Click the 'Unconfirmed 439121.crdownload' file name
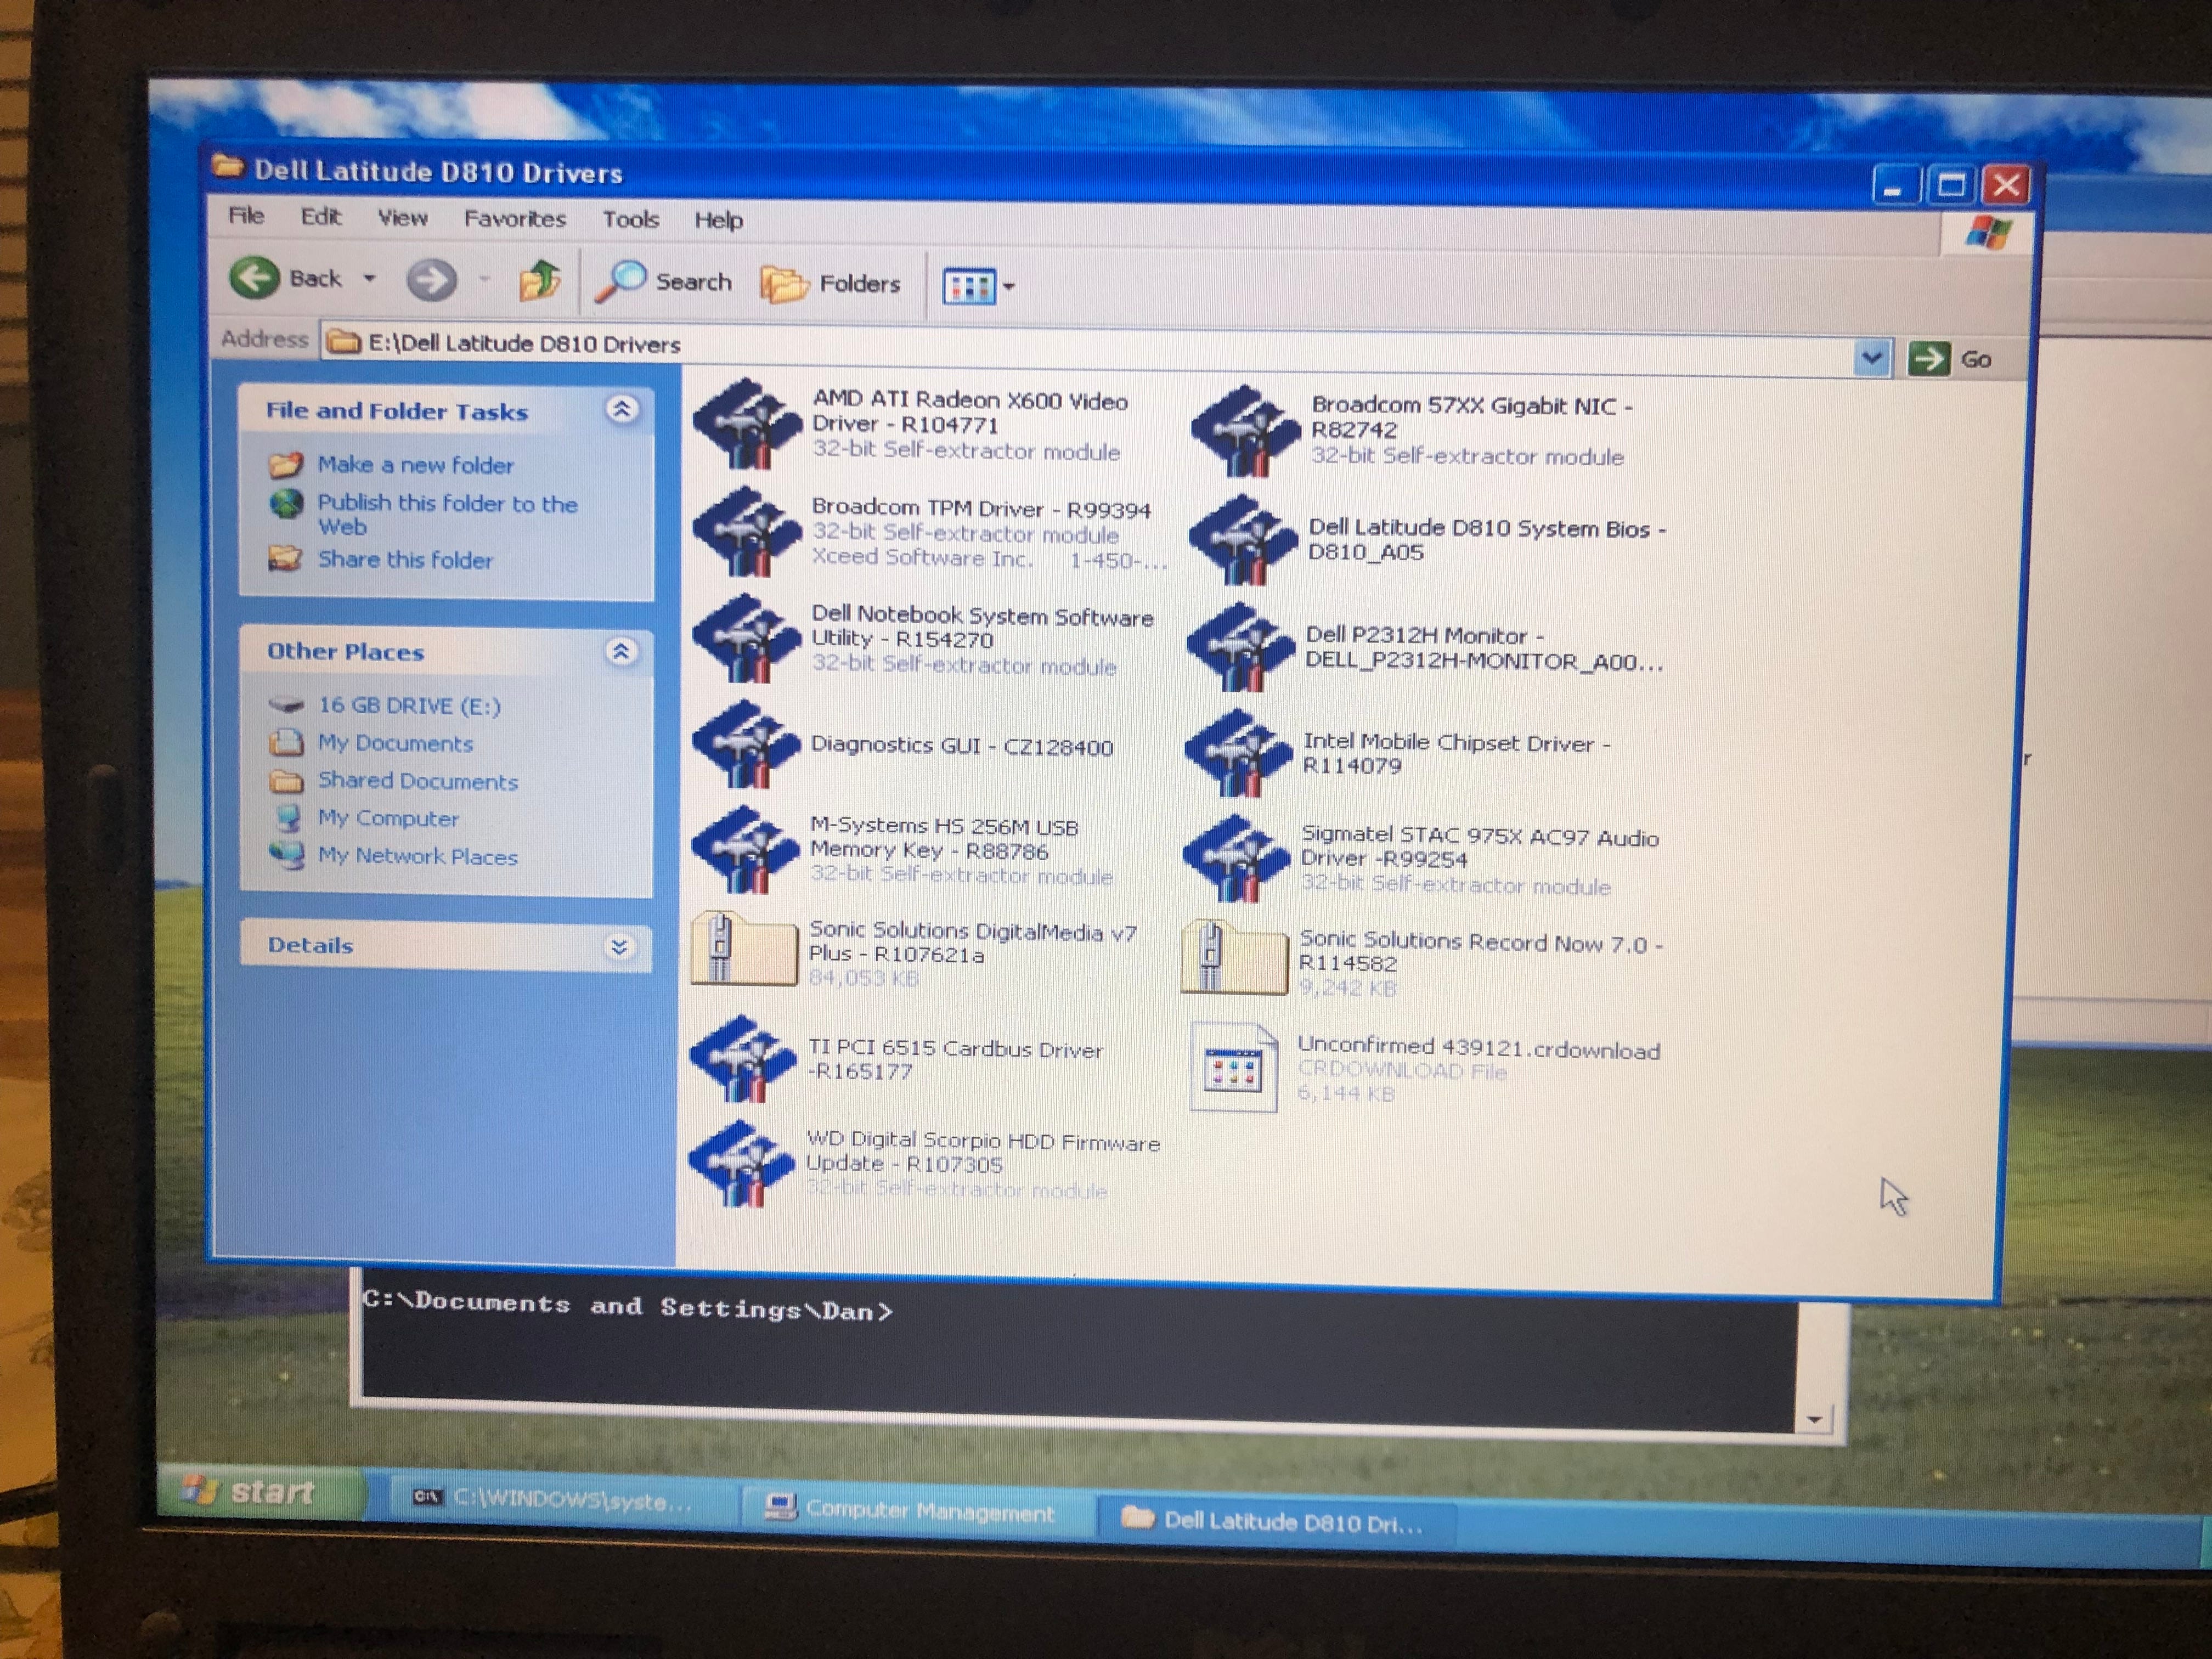Screen dimensions: 2212x1659 click(1478, 1048)
